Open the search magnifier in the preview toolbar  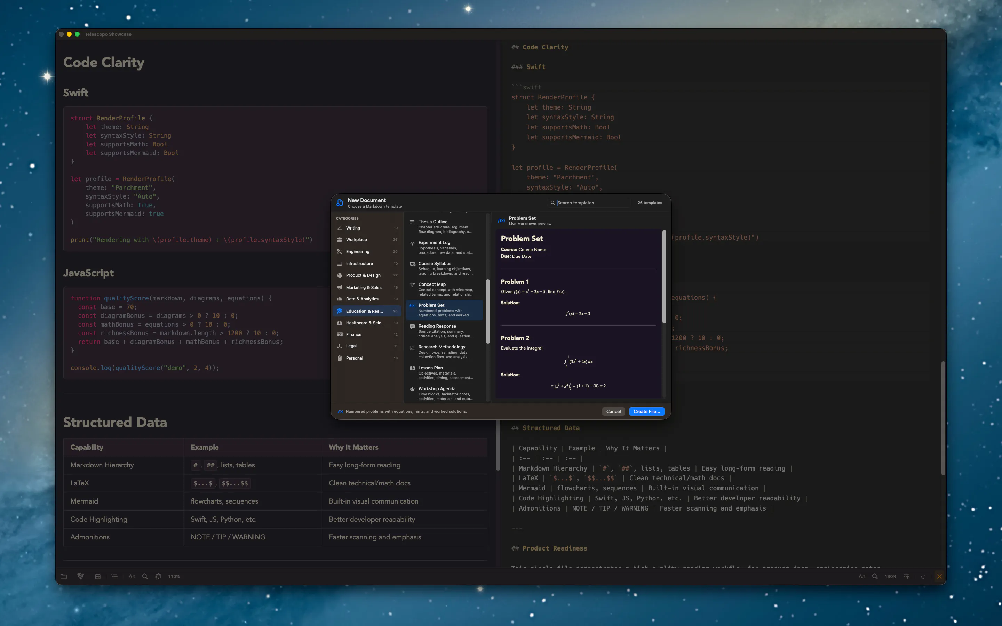pyautogui.click(x=145, y=576)
